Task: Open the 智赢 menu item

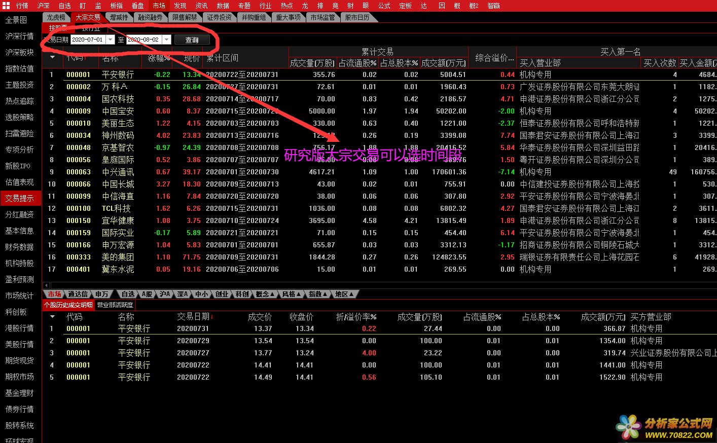Action: pyautogui.click(x=493, y=6)
